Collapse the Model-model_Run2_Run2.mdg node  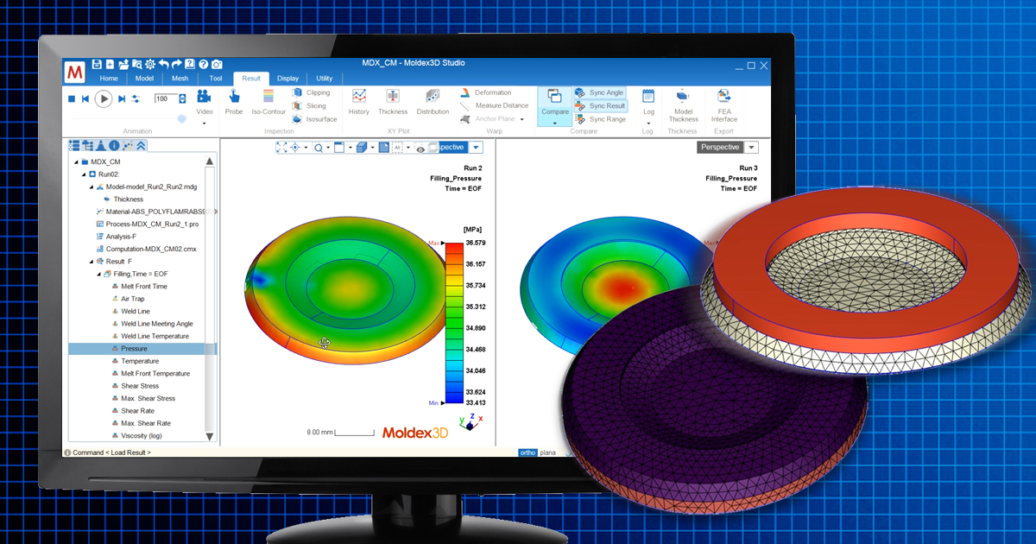[x=92, y=187]
